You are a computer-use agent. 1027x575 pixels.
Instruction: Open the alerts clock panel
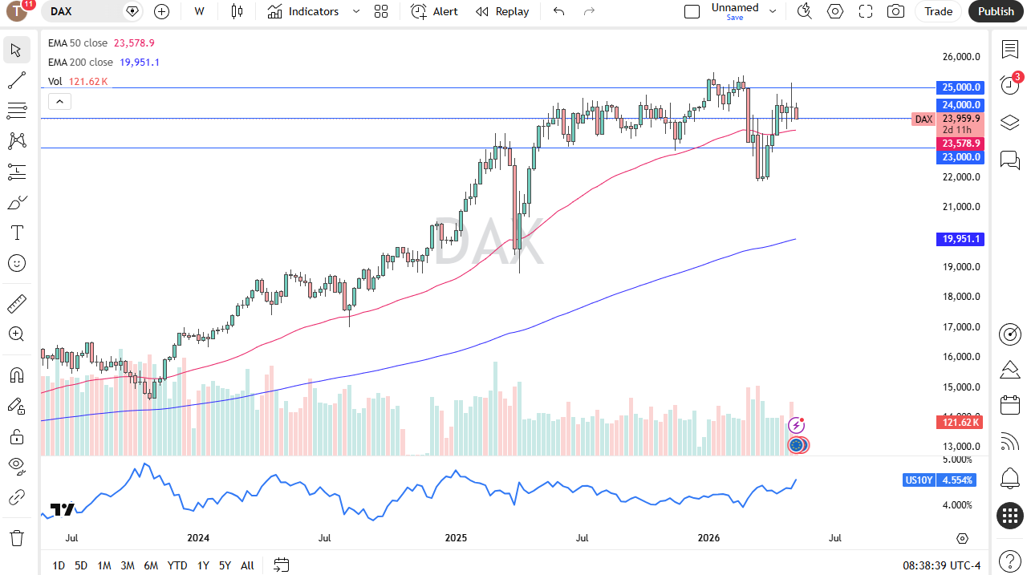[1009, 86]
